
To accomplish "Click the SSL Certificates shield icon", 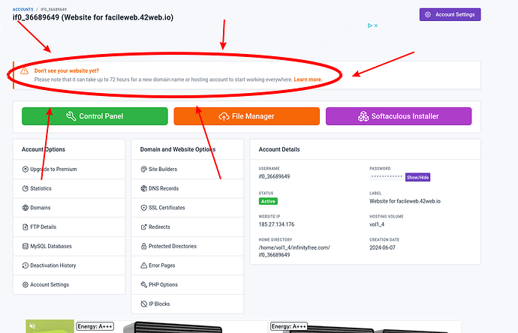I will point(143,208).
